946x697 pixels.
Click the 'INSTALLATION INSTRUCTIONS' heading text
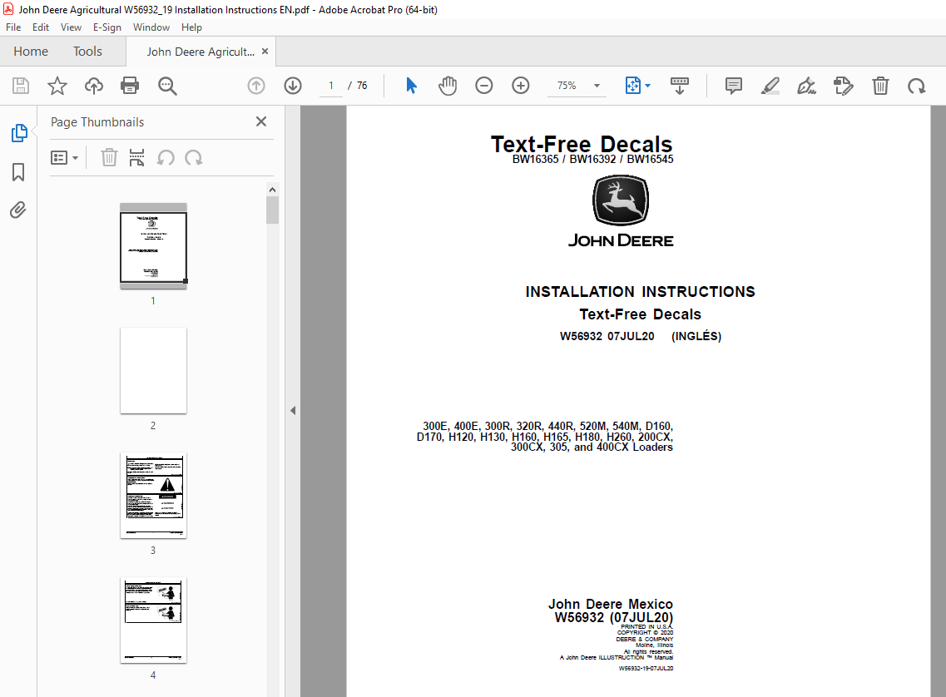click(x=640, y=292)
